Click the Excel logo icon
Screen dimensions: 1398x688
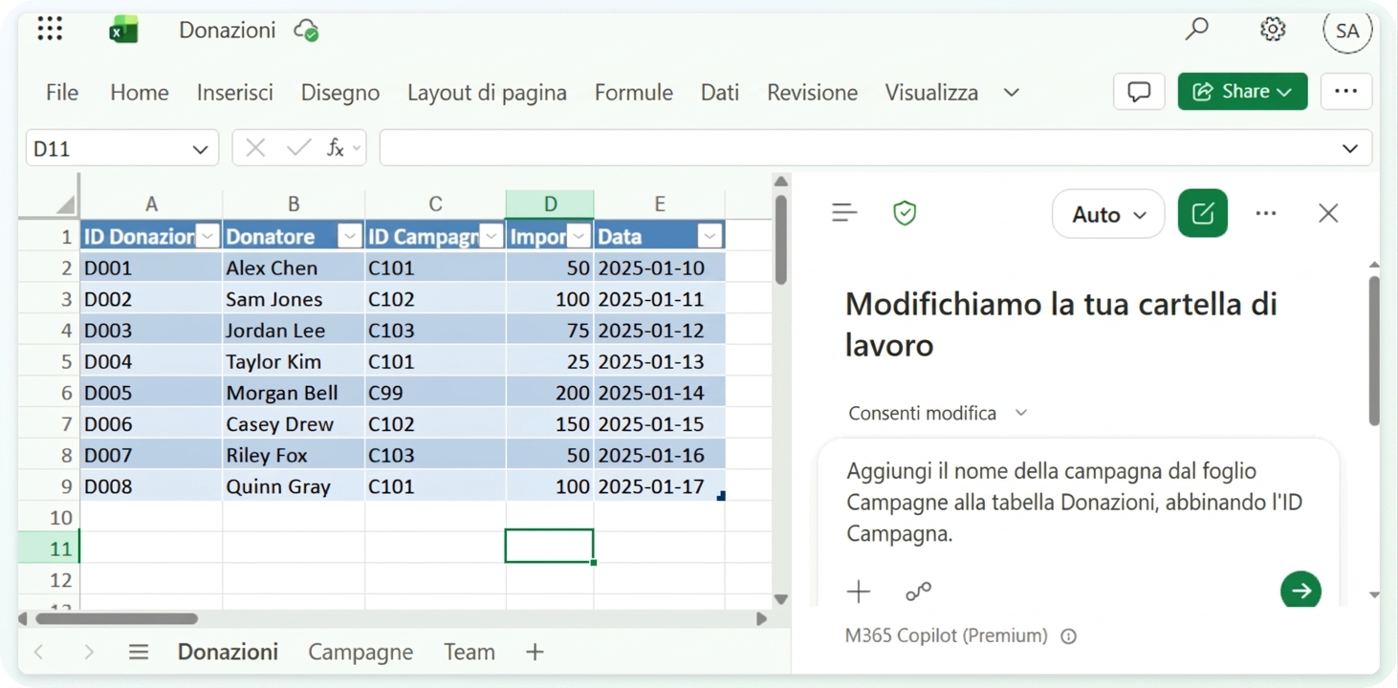[123, 31]
